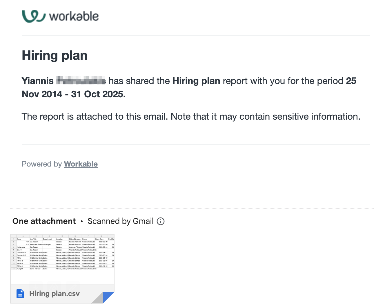374x307 pixels.
Task: Click the horizontal divider below the Workable logo
Action: [x=196, y=35]
